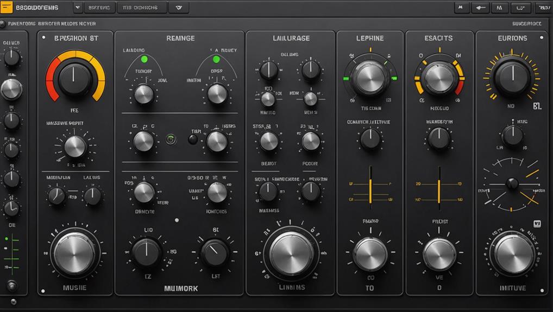Click the large knob with red-orange arc in B PUSIKHON ST

(75, 78)
